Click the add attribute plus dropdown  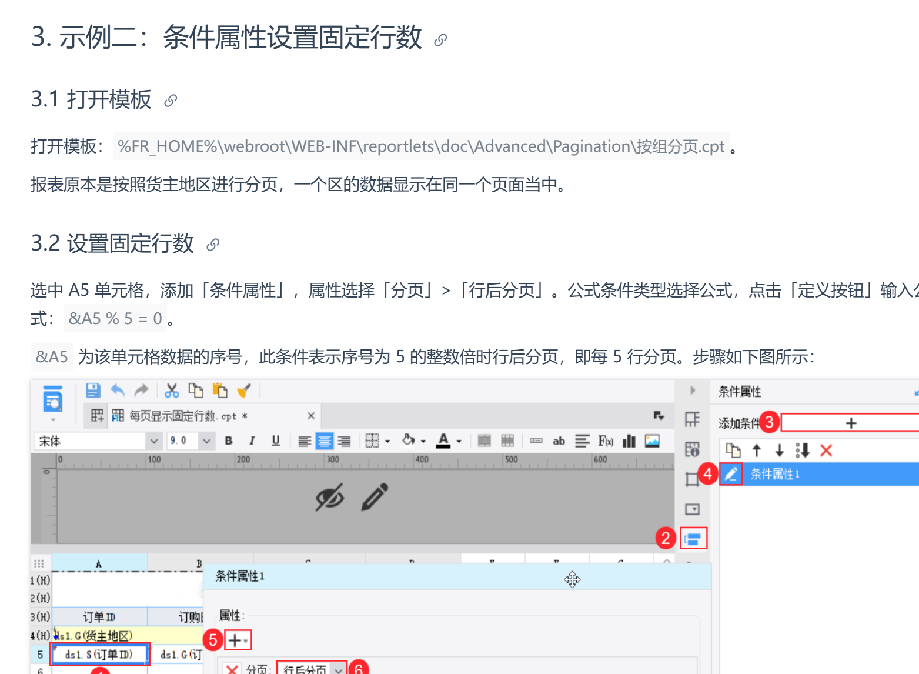pos(238,640)
